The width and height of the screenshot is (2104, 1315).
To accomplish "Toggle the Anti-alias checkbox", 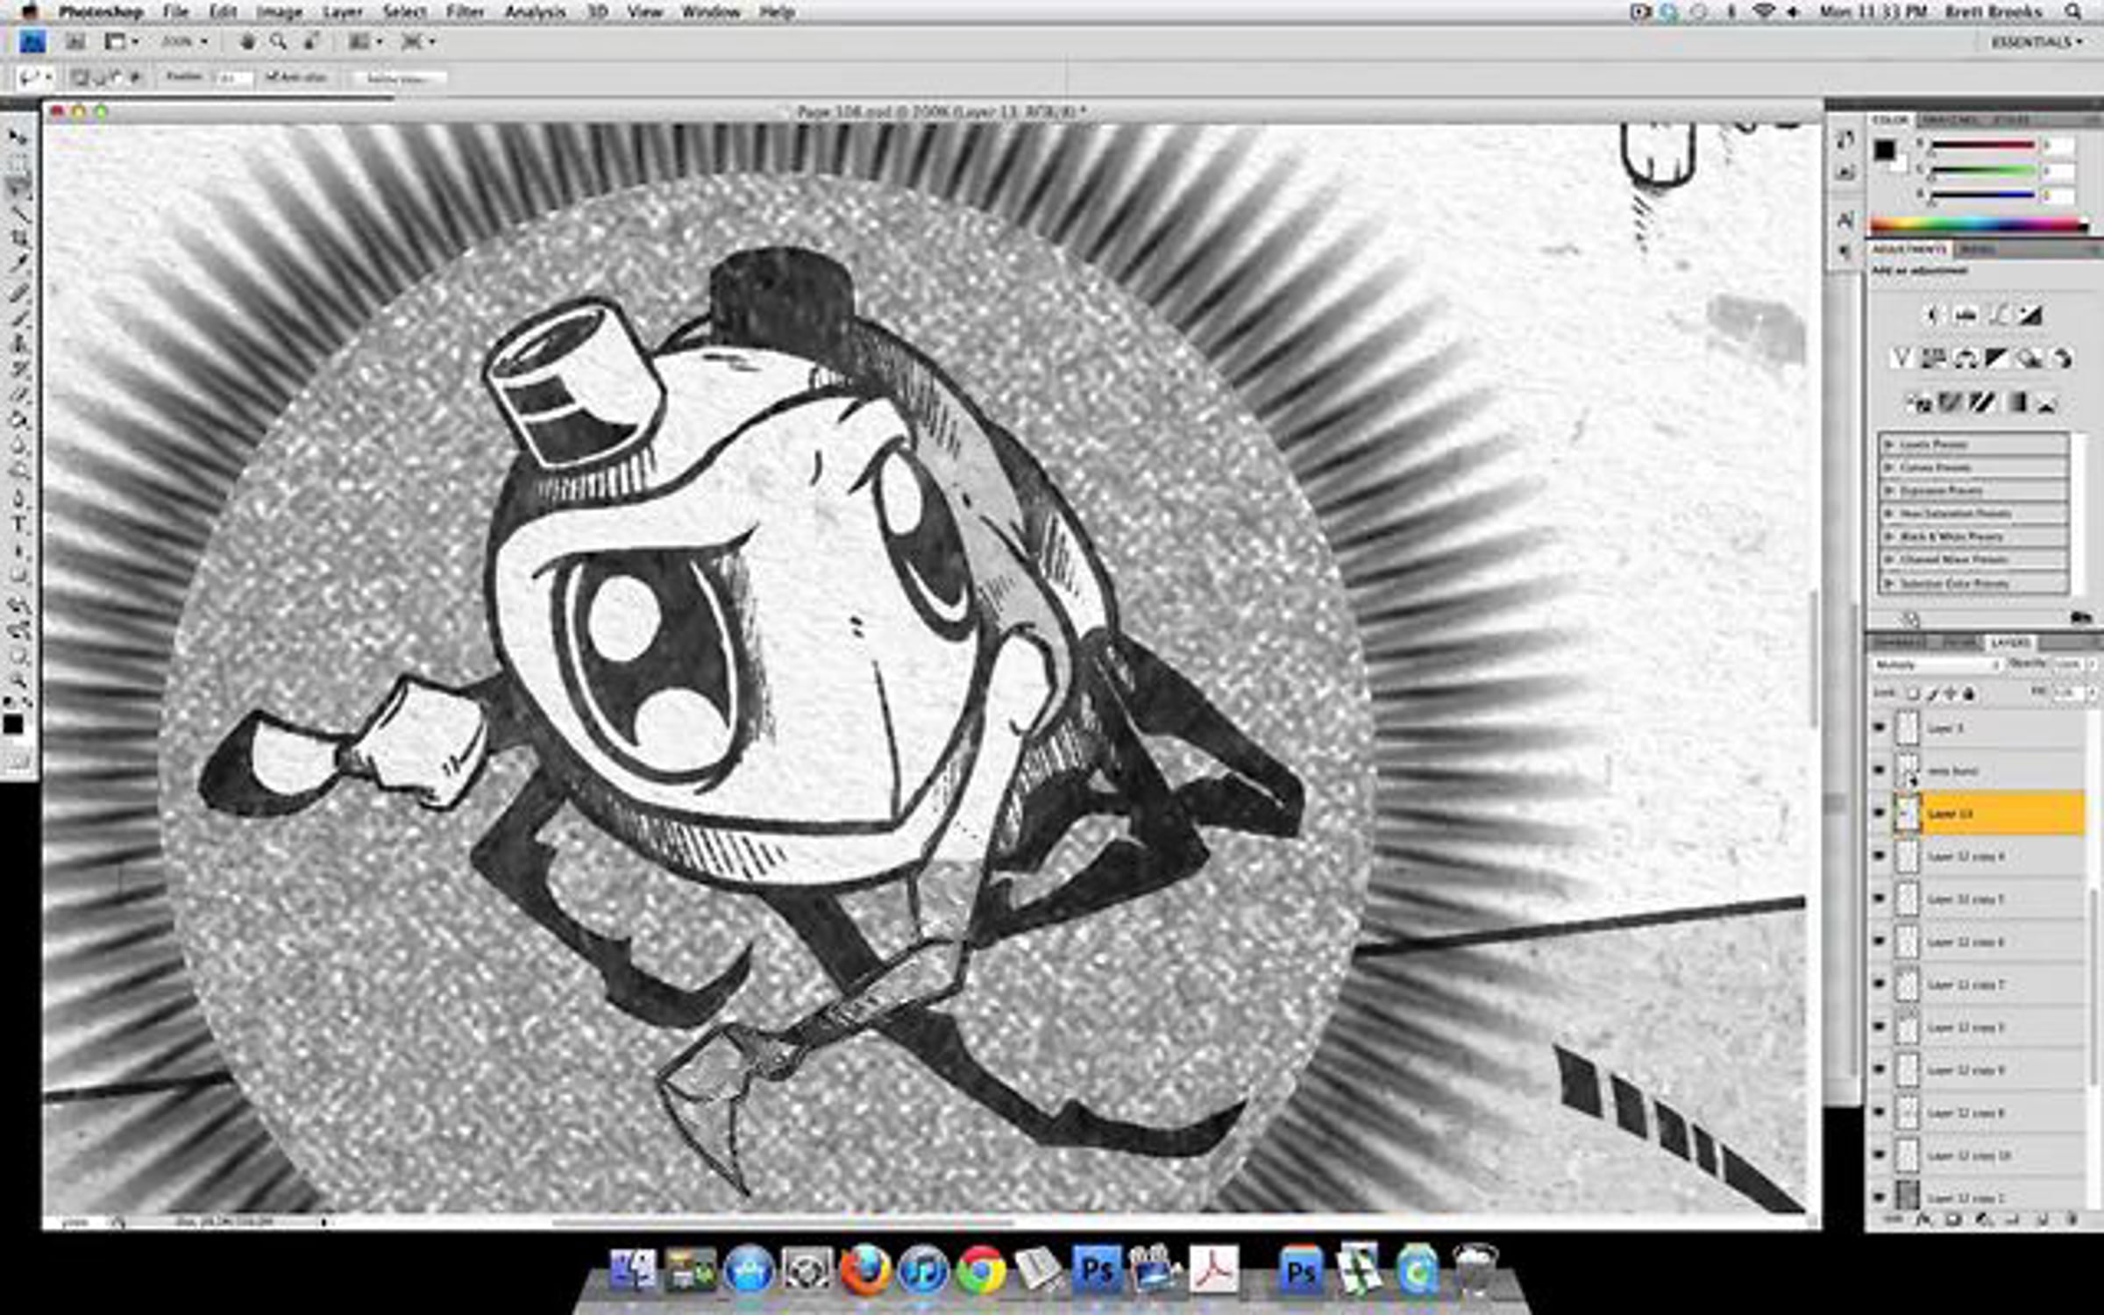I will point(272,77).
